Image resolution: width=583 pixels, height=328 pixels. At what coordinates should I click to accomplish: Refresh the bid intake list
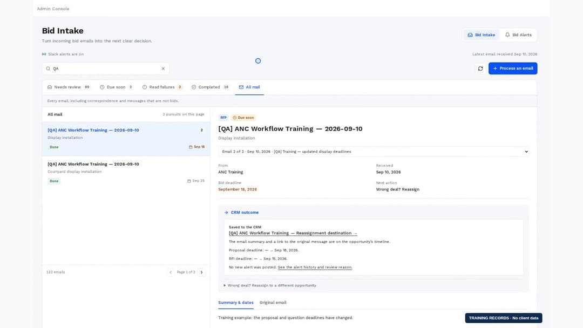coord(480,69)
